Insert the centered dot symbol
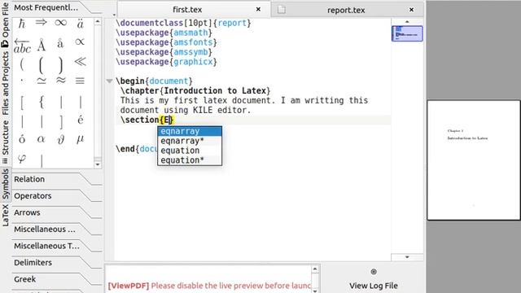Viewport: 521px width, 293px height. tap(22, 81)
